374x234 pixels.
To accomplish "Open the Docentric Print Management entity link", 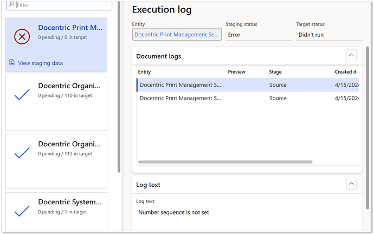I will [177, 35].
